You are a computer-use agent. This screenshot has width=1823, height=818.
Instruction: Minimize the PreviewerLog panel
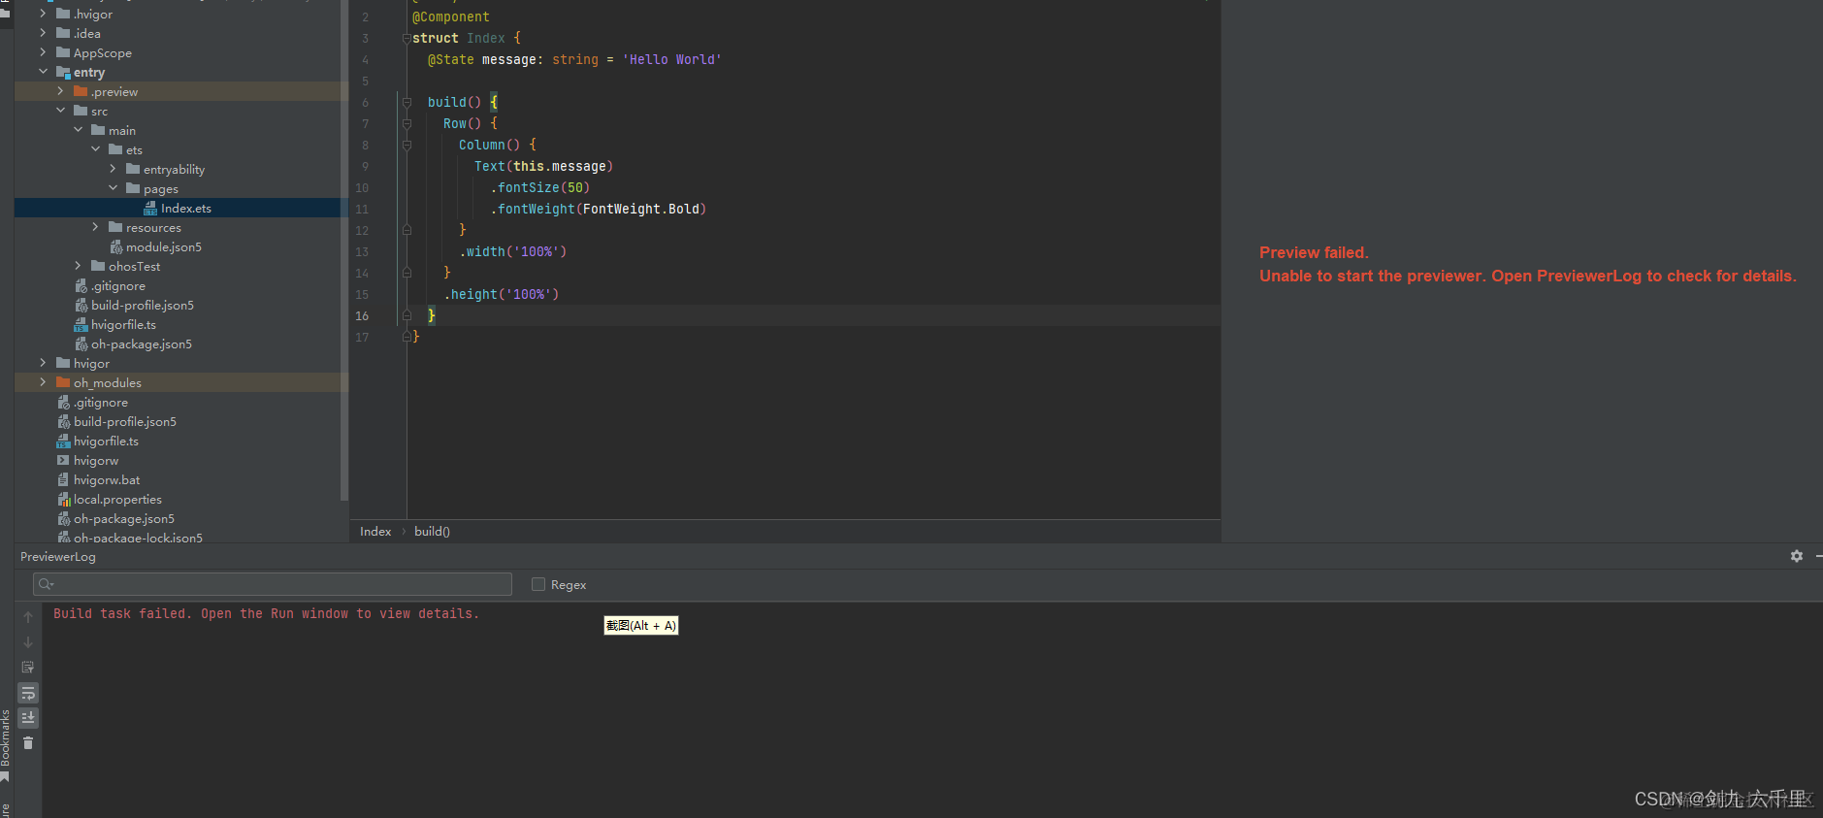[x=1818, y=556]
